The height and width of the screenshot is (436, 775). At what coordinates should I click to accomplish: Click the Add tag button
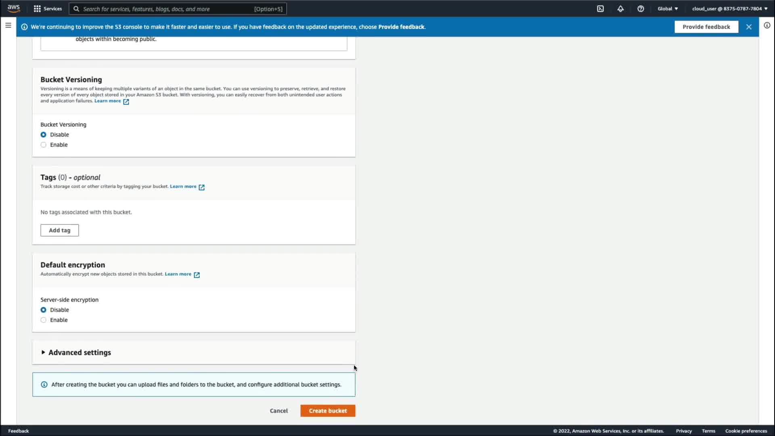[60, 230]
